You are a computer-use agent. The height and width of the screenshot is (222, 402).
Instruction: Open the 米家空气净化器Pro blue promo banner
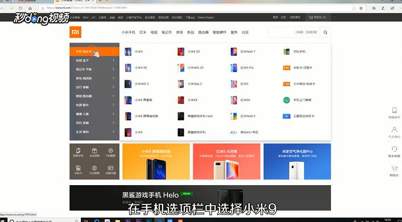click(x=297, y=162)
